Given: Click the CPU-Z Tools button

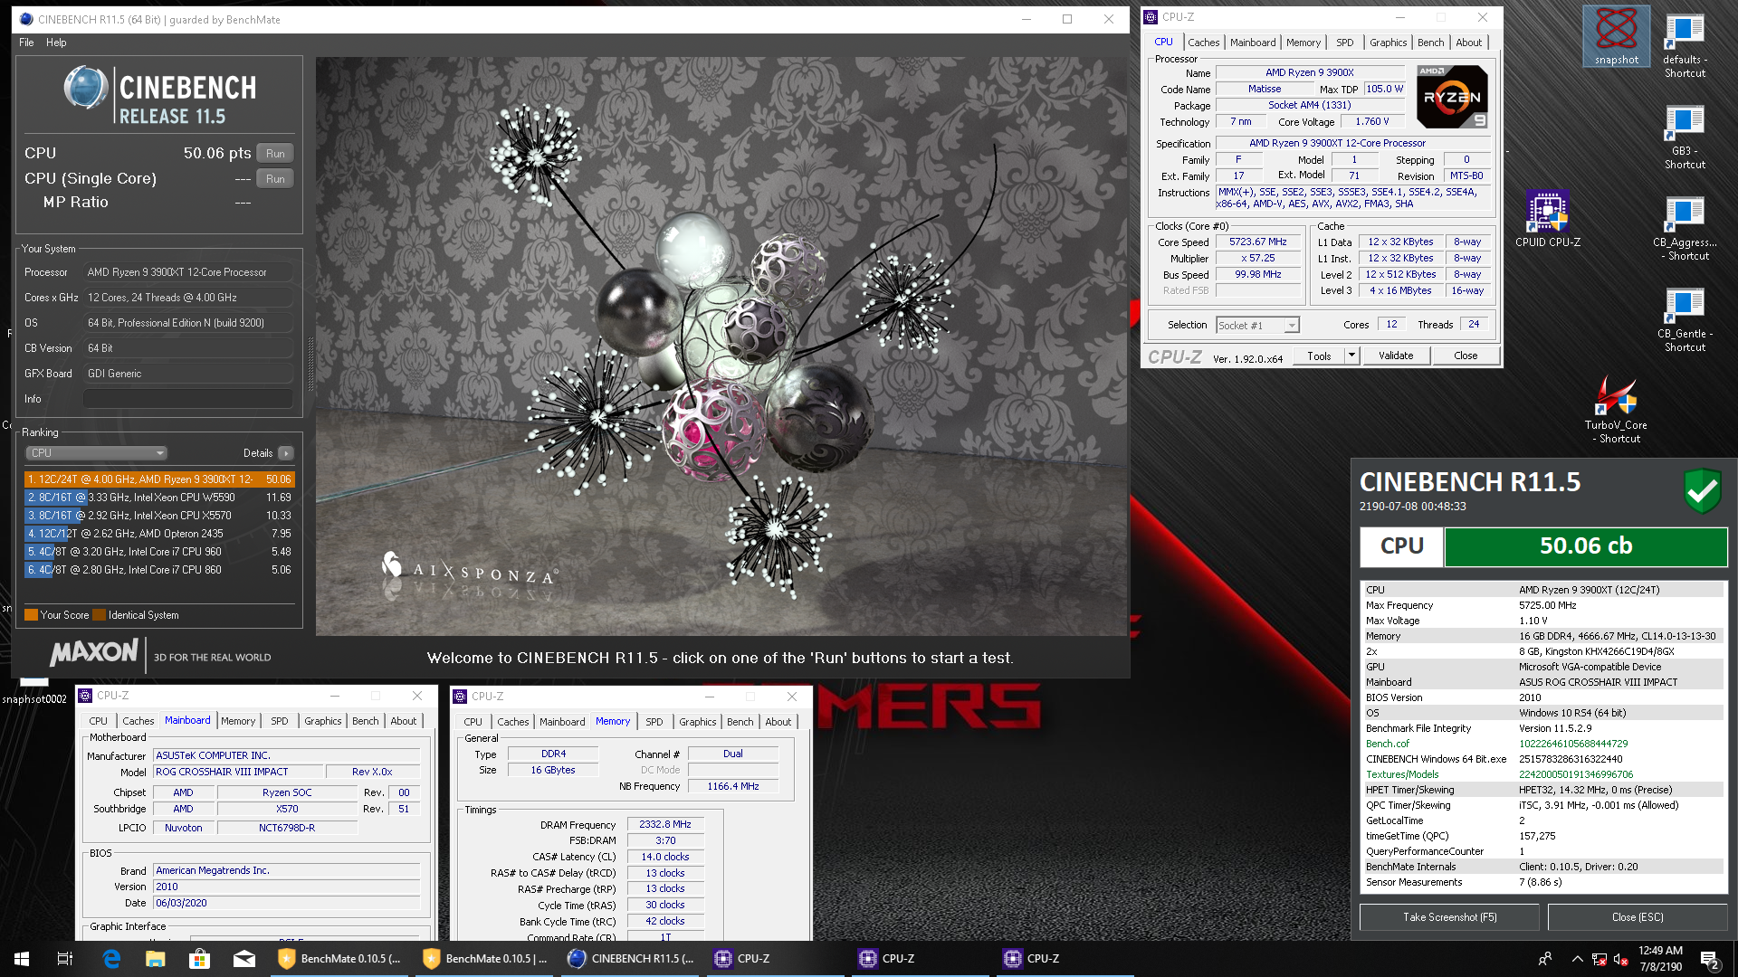Looking at the screenshot, I should (1319, 356).
